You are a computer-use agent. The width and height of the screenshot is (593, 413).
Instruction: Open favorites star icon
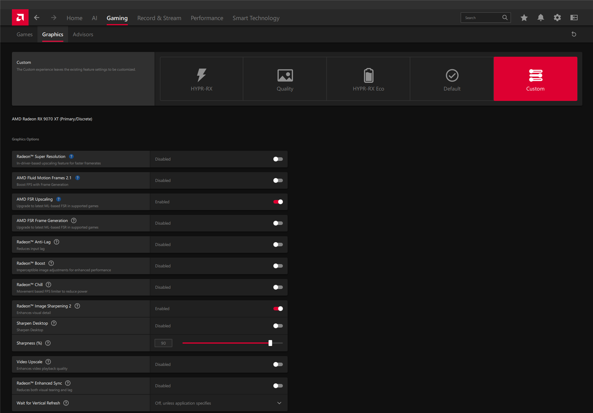524,18
